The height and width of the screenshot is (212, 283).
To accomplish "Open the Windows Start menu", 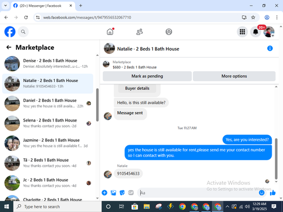I will 7,206.
